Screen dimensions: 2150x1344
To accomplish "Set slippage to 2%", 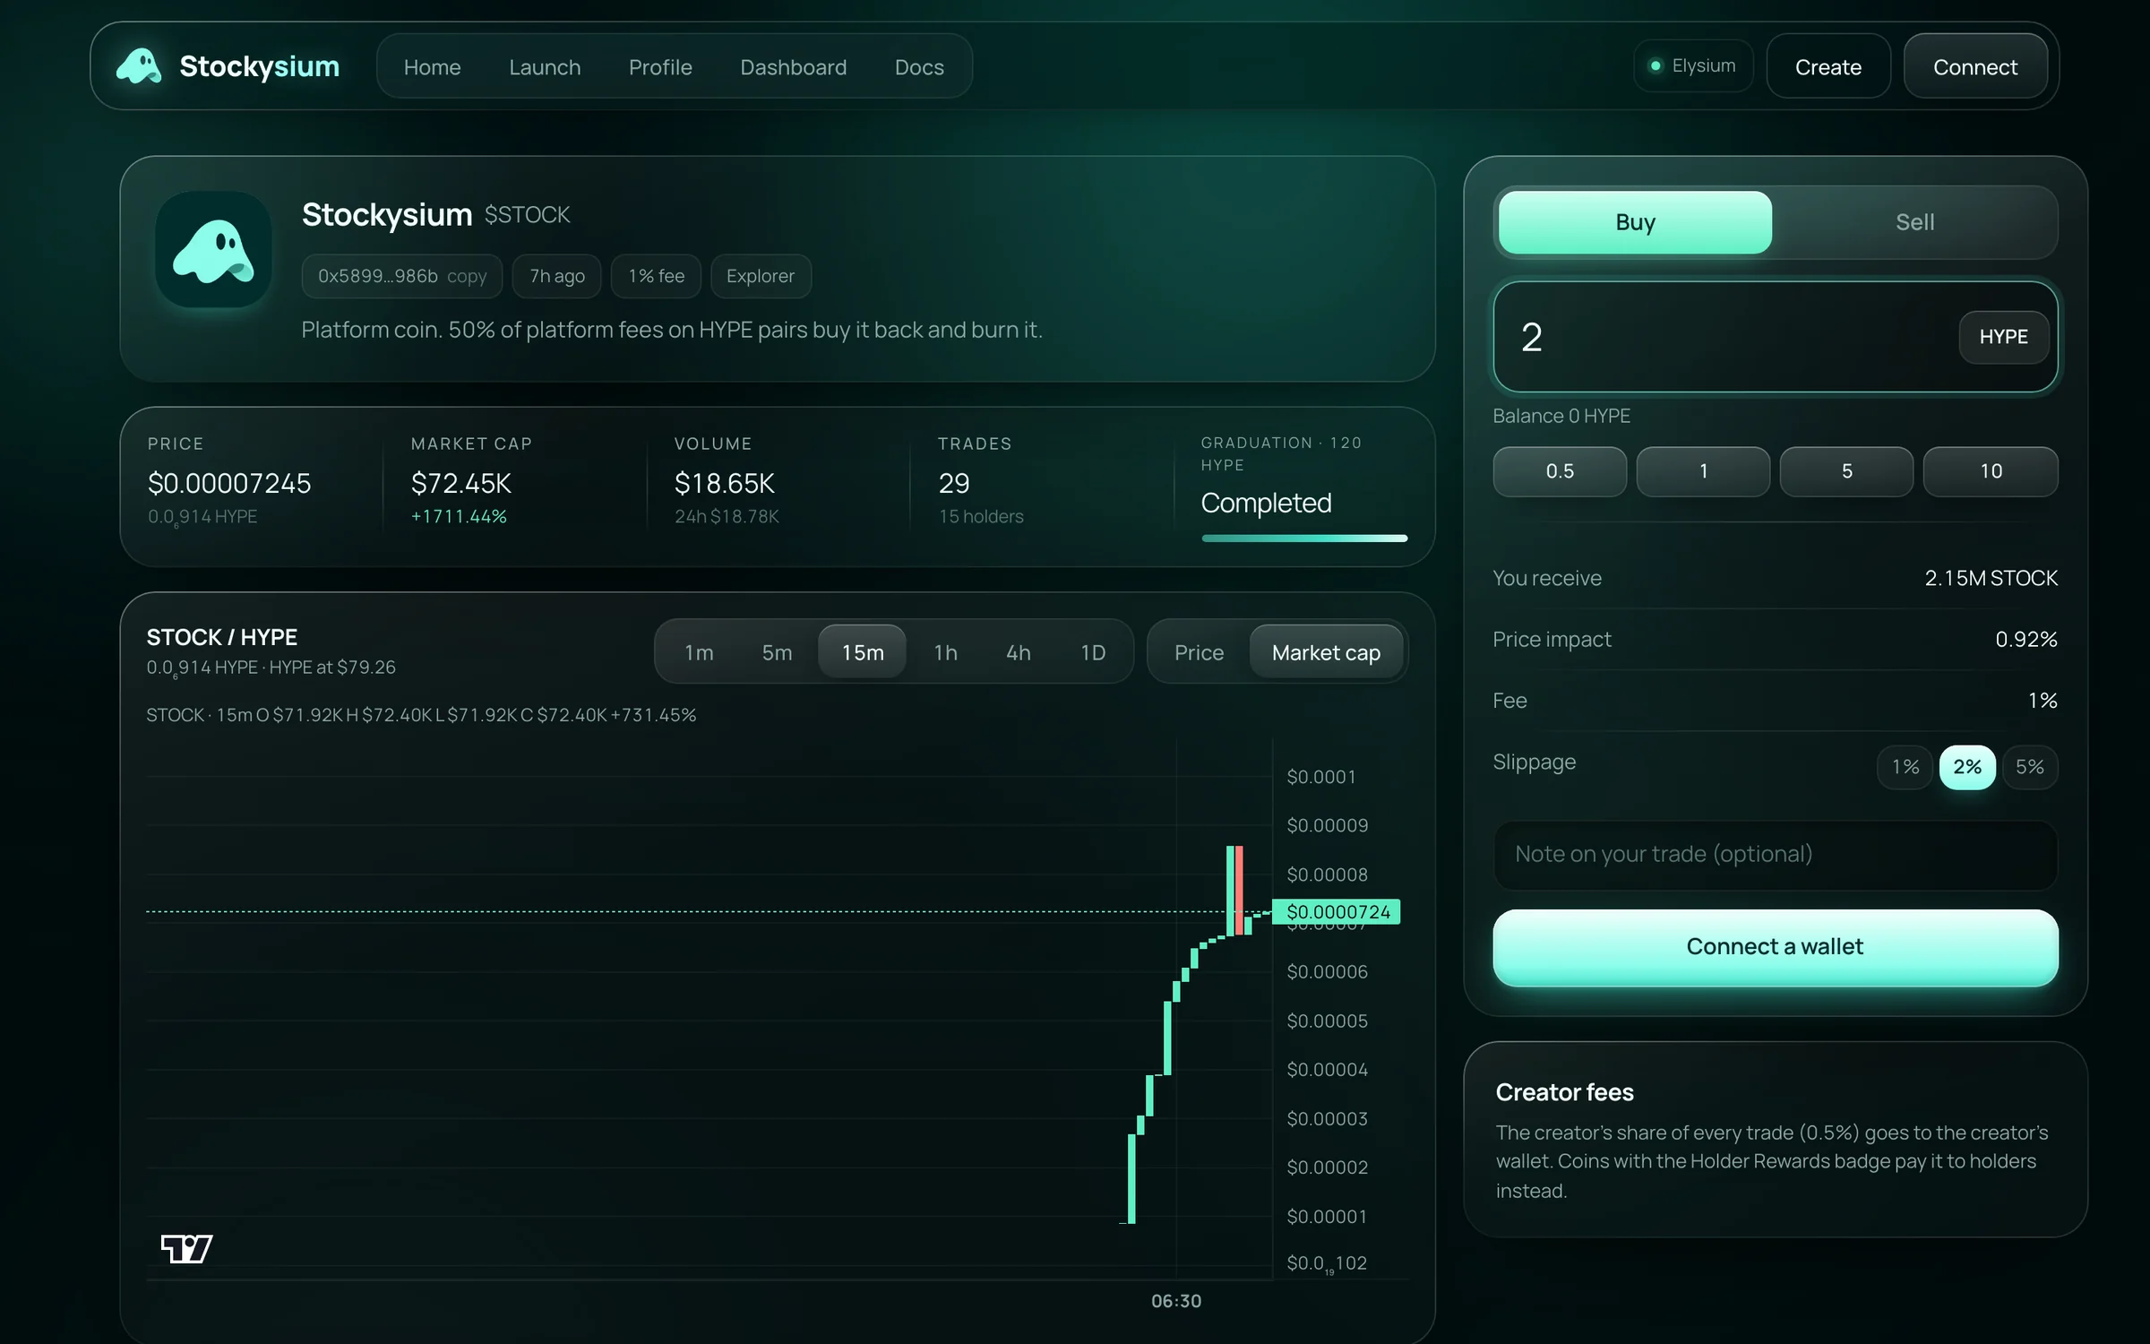I will click(1967, 767).
